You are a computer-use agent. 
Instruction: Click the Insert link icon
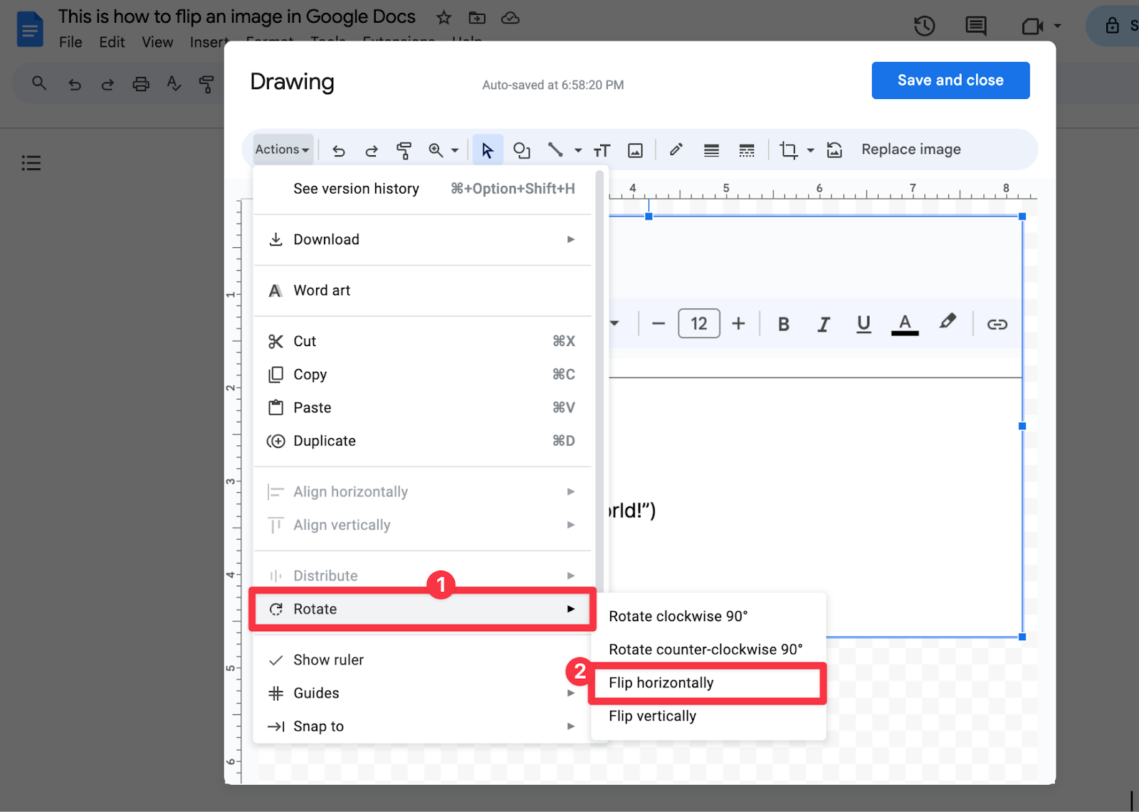click(997, 324)
